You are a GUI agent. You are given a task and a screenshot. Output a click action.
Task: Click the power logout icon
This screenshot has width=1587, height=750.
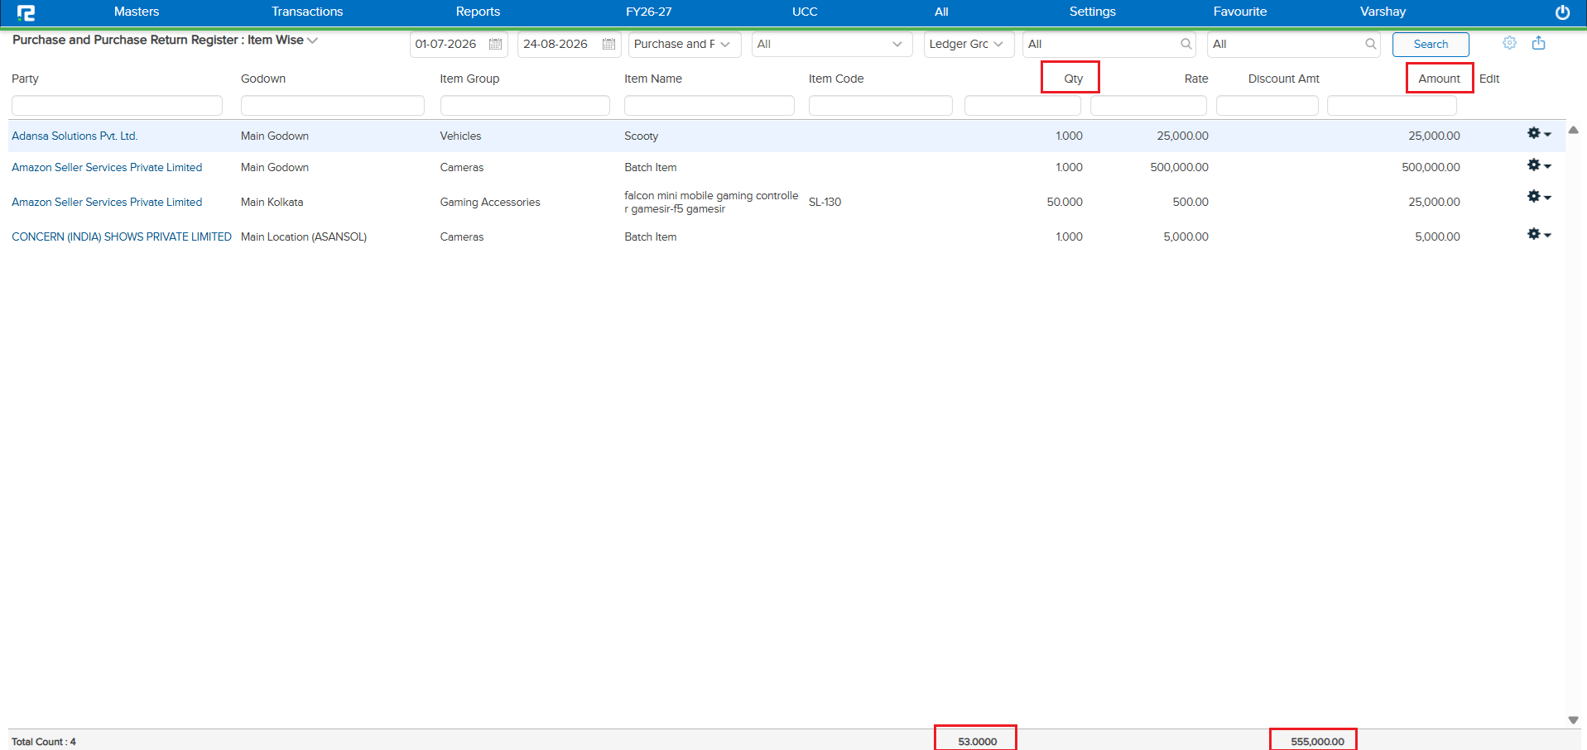(1562, 12)
